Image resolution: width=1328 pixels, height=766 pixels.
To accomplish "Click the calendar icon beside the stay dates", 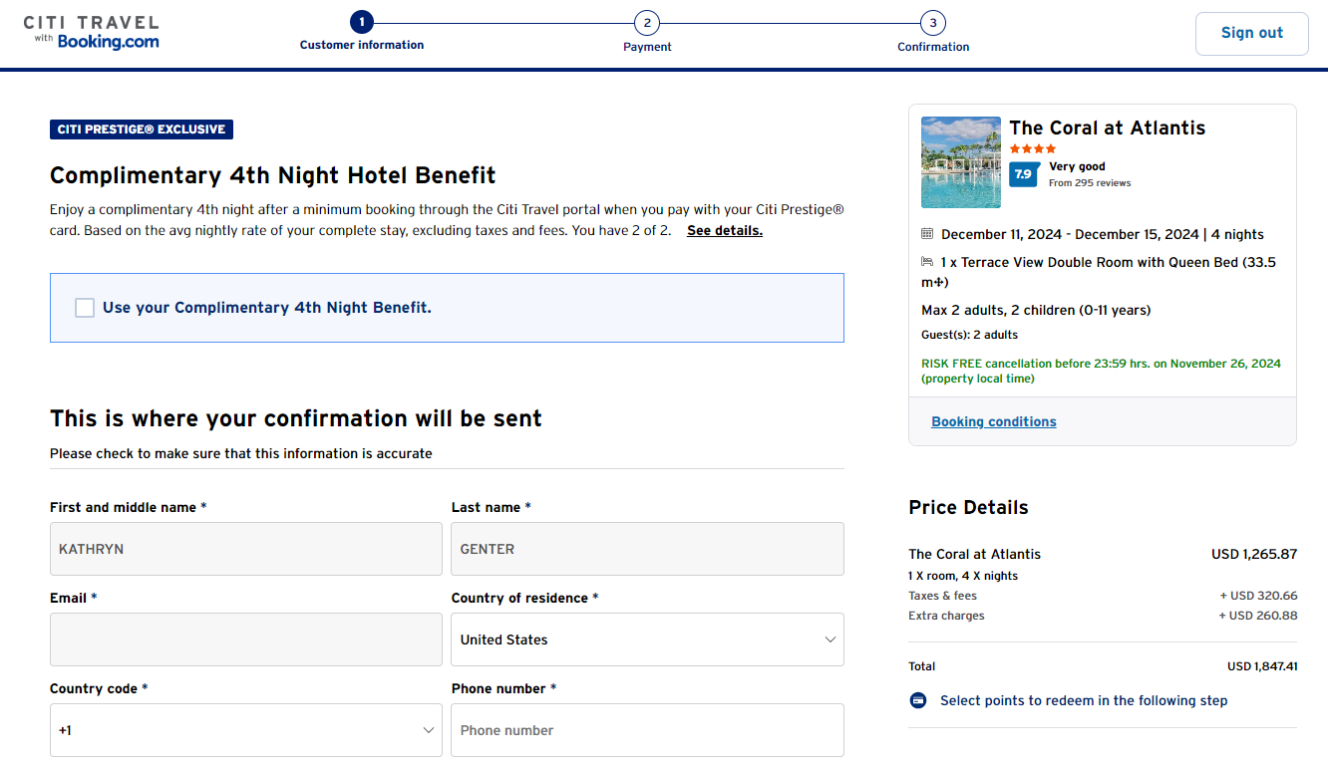I will 925,233.
